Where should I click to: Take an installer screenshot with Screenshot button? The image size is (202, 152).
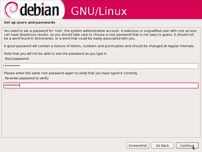pos(138,145)
